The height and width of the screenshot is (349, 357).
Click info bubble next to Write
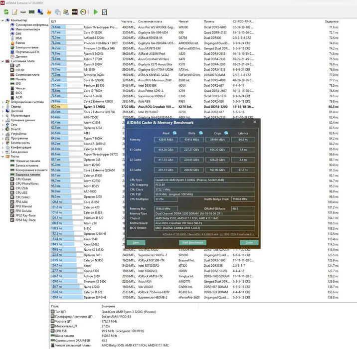201,133
